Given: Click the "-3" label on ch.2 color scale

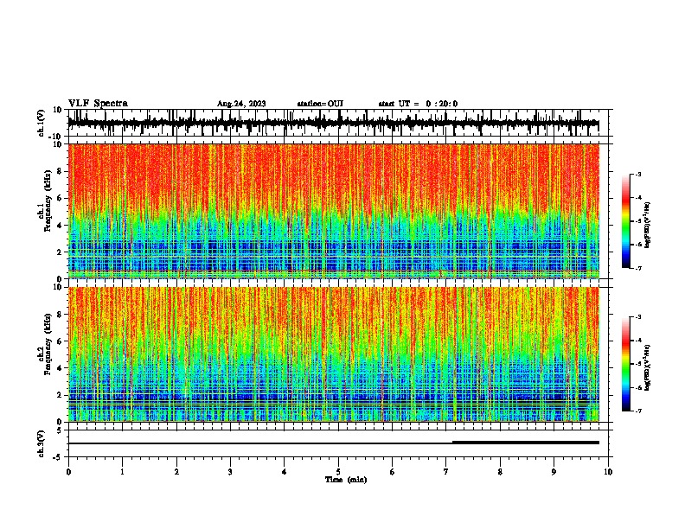Looking at the screenshot, I should 637,317.
